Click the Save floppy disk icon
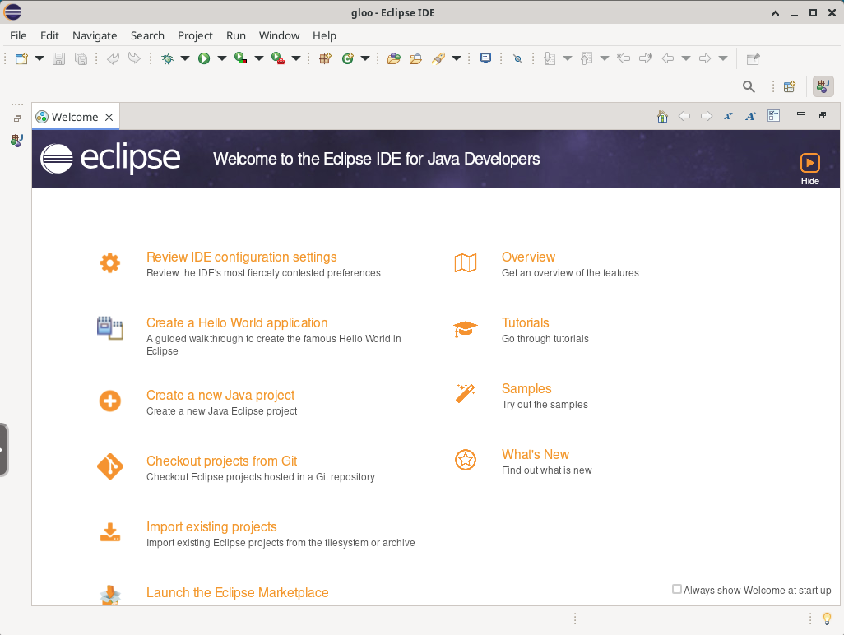The image size is (844, 635). (x=58, y=58)
